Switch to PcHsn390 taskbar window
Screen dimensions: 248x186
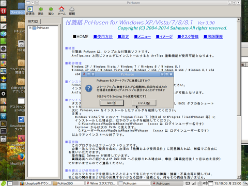tap(68, 183)
